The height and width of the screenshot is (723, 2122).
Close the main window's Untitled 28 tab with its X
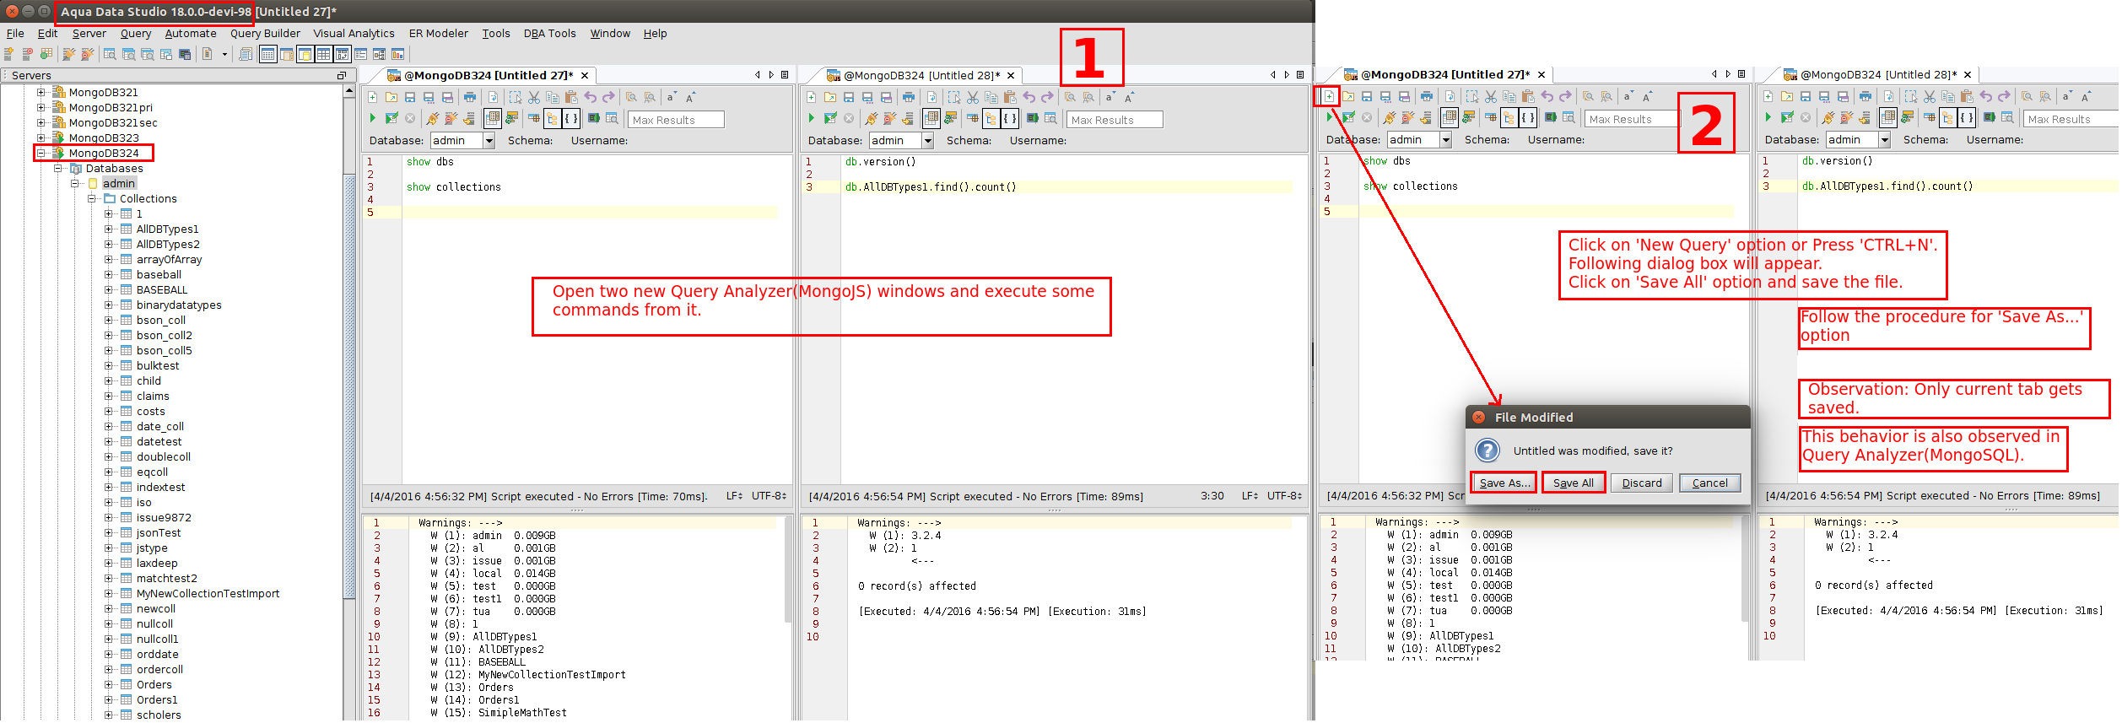pos(1011,76)
